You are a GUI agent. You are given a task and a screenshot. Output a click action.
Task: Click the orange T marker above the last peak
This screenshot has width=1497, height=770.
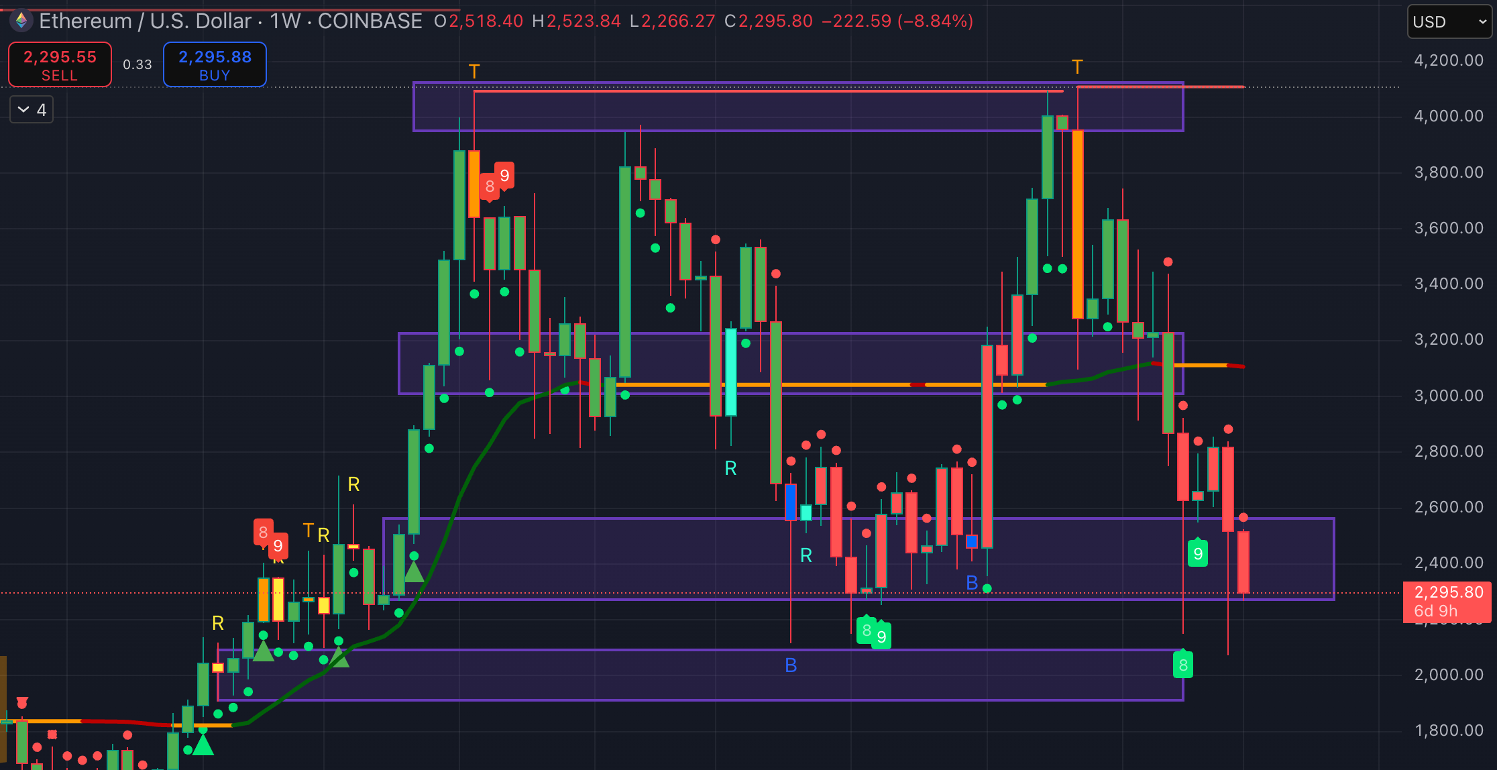click(x=1077, y=66)
